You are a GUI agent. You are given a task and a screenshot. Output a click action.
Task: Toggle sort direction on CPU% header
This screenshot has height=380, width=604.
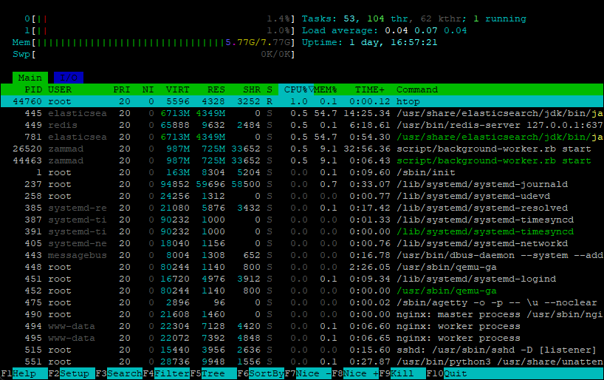point(296,89)
